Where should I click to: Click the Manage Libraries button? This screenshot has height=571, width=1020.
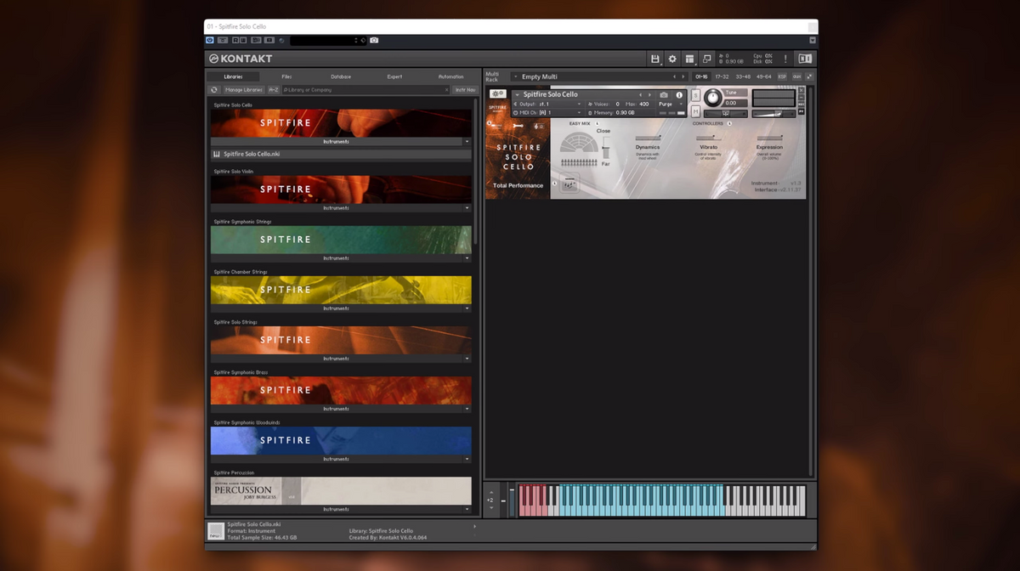point(244,89)
